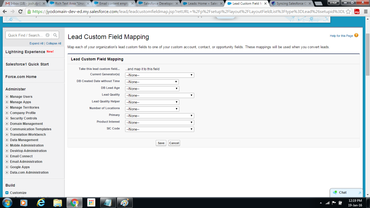
Task: Expand the Data Management section
Action: click(x=7, y=140)
